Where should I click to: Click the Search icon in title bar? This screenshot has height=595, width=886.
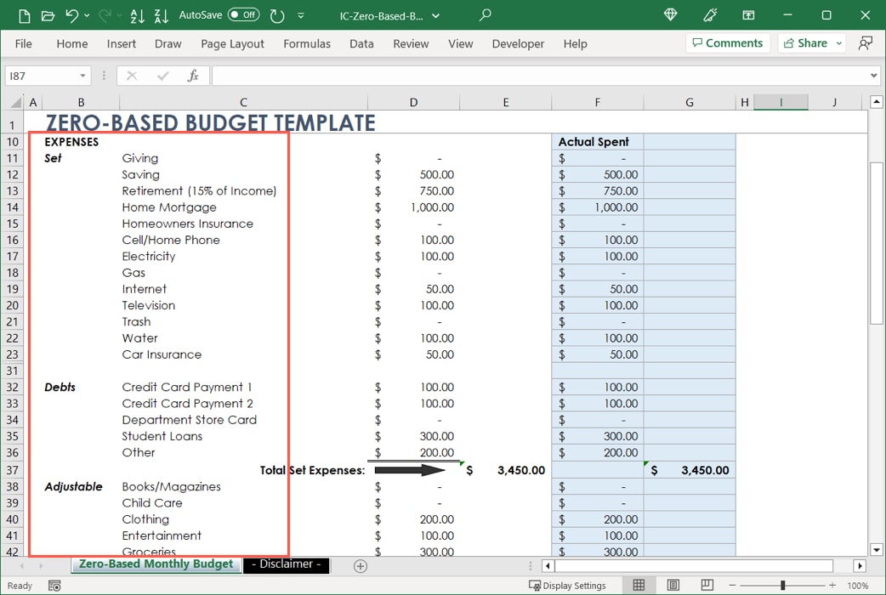pyautogui.click(x=485, y=15)
